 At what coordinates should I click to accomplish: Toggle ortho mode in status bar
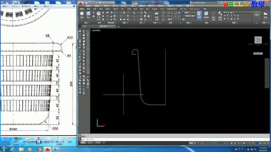pyautogui.click(x=204, y=143)
